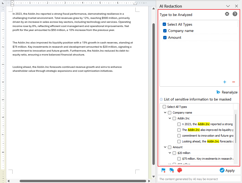Check the 'The Addin.Inc also improved' entry
The image size is (242, 183).
(179, 130)
